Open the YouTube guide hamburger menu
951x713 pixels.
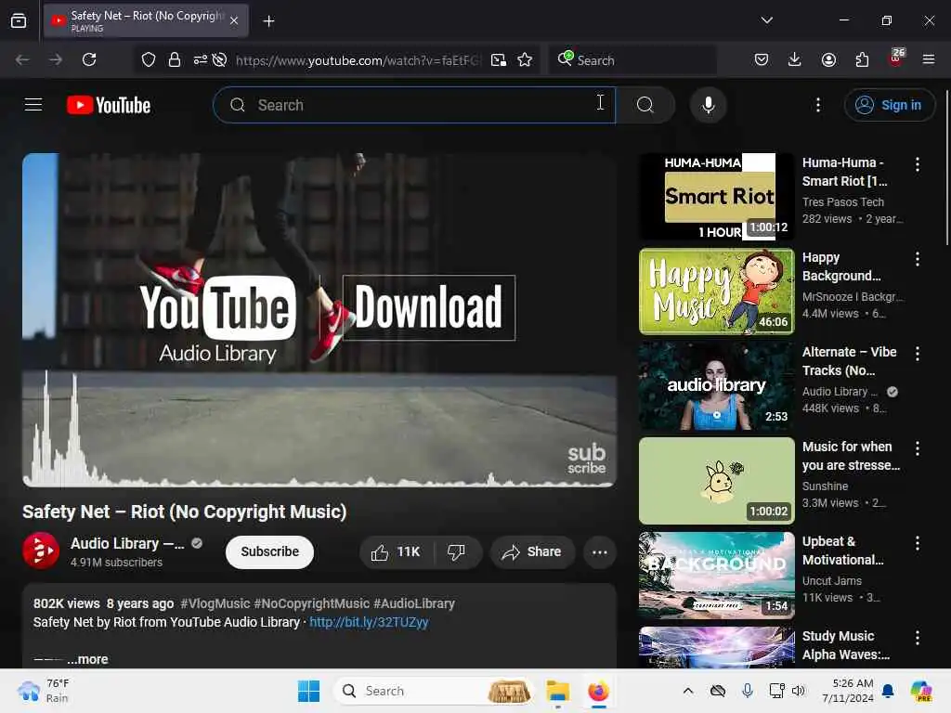point(33,105)
